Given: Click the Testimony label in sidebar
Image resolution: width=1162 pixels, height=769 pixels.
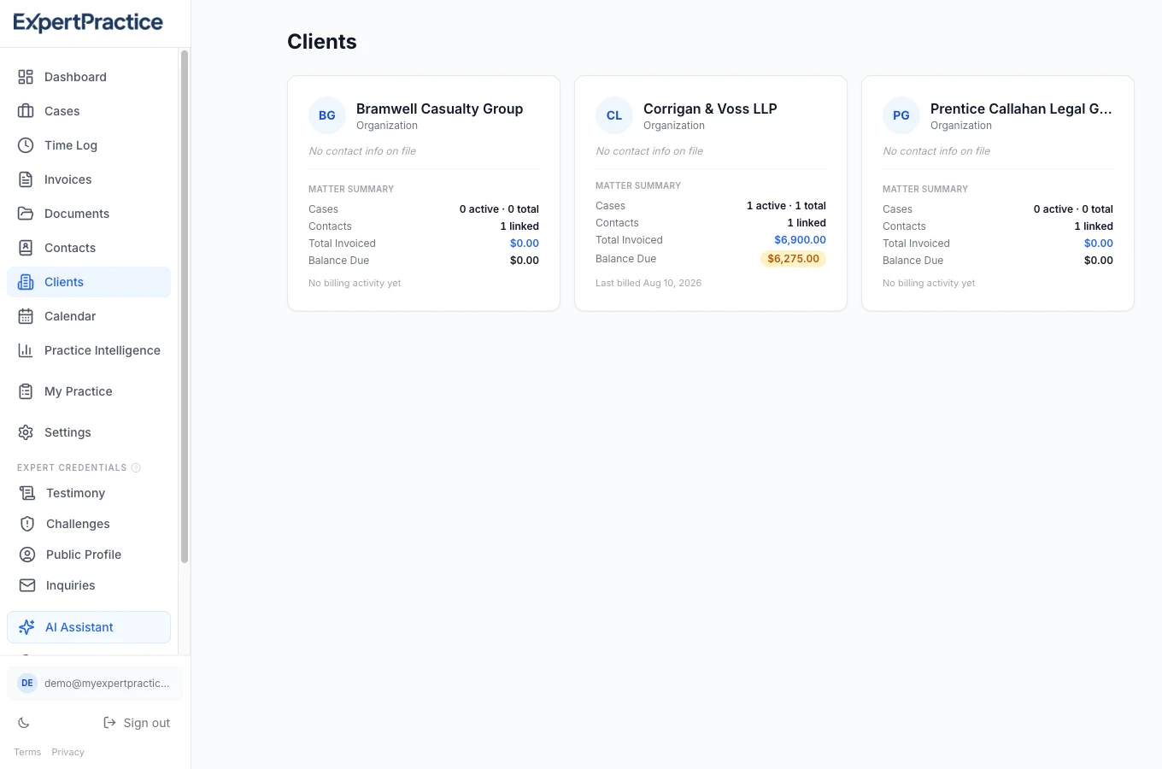Looking at the screenshot, I should 75,493.
